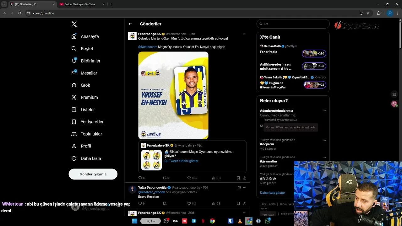Open options for Garanti BBVA promoted trend
This screenshot has width=402, height=226.
324,110
